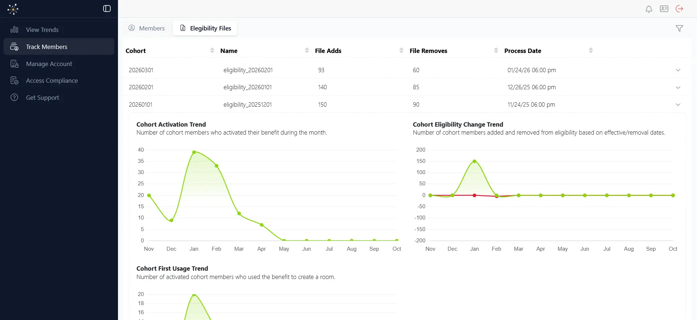The image size is (697, 320).
Task: Click the View Trends bar chart icon
Action: point(15,30)
